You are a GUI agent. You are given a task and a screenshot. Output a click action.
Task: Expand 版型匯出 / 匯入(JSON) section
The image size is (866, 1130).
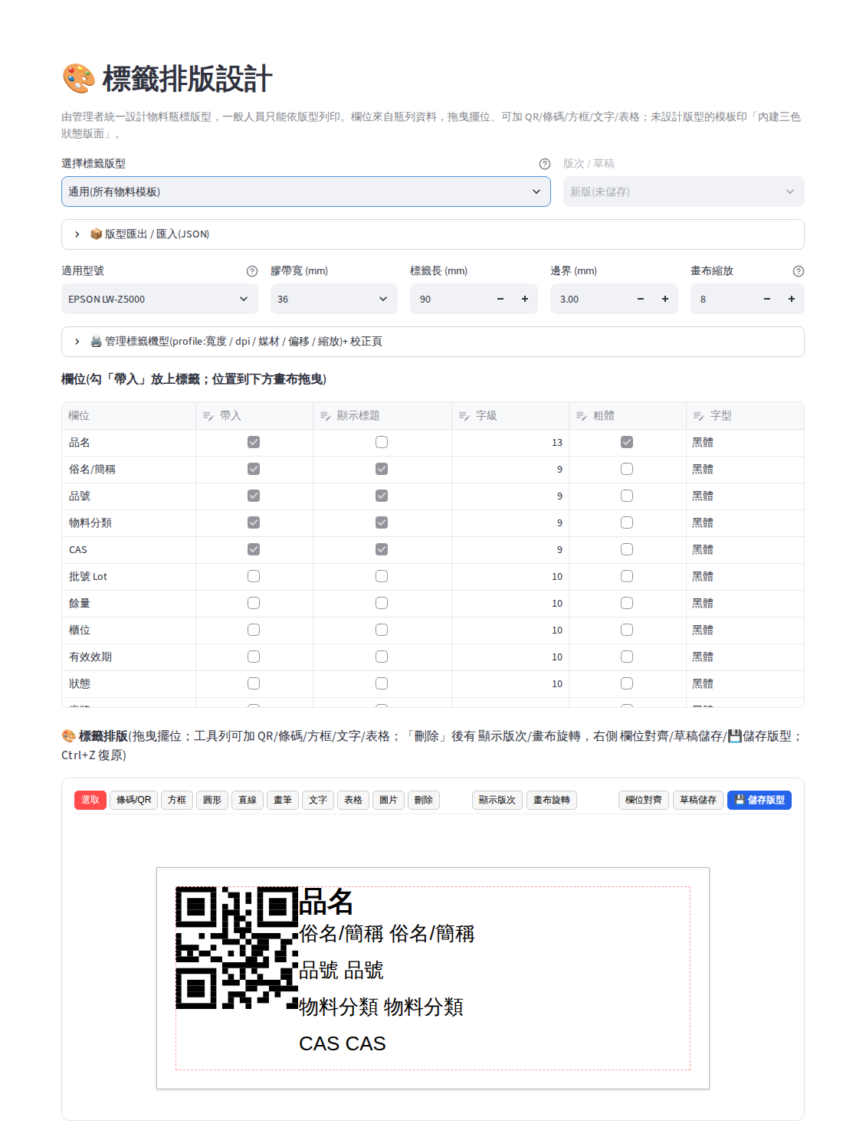coord(432,234)
